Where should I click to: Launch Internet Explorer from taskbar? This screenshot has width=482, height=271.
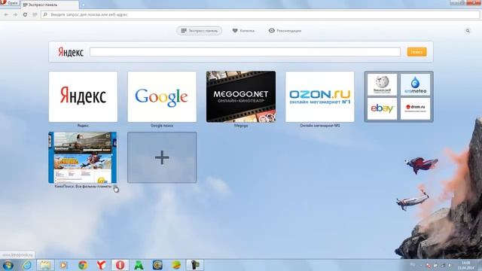pyautogui.click(x=27, y=265)
